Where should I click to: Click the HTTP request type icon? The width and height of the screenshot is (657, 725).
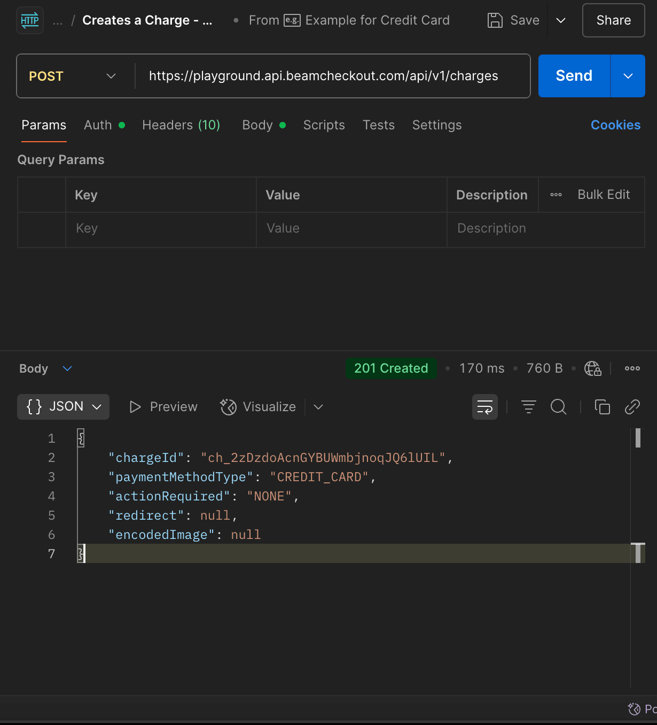(30, 21)
